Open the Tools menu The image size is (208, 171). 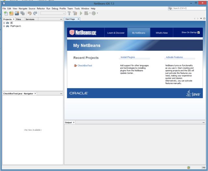click(77, 8)
